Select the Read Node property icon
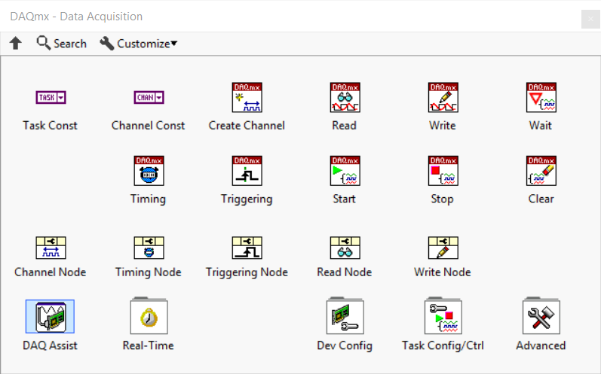The height and width of the screenshot is (374, 601). click(x=345, y=248)
